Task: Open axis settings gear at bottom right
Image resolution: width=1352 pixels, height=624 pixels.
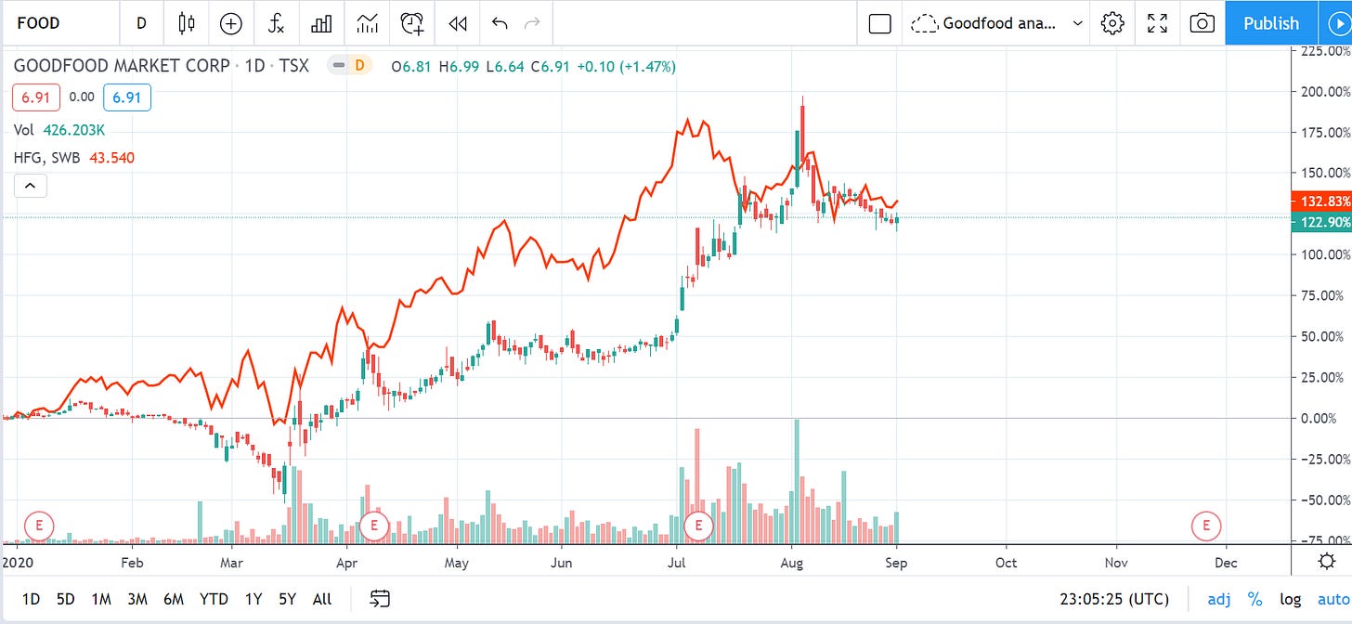Action: tap(1328, 561)
